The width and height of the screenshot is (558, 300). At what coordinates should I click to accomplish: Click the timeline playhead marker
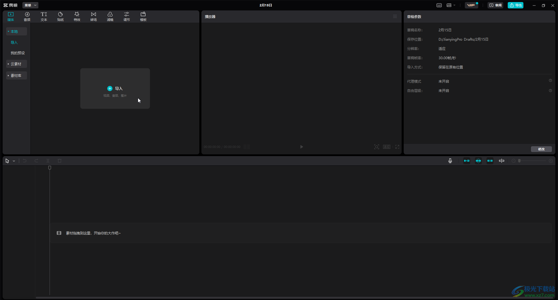pos(50,168)
